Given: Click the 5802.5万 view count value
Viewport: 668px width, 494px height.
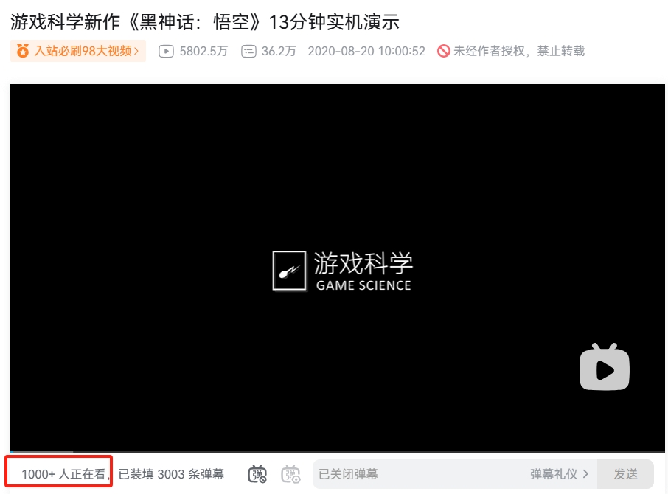Looking at the screenshot, I should (x=203, y=51).
